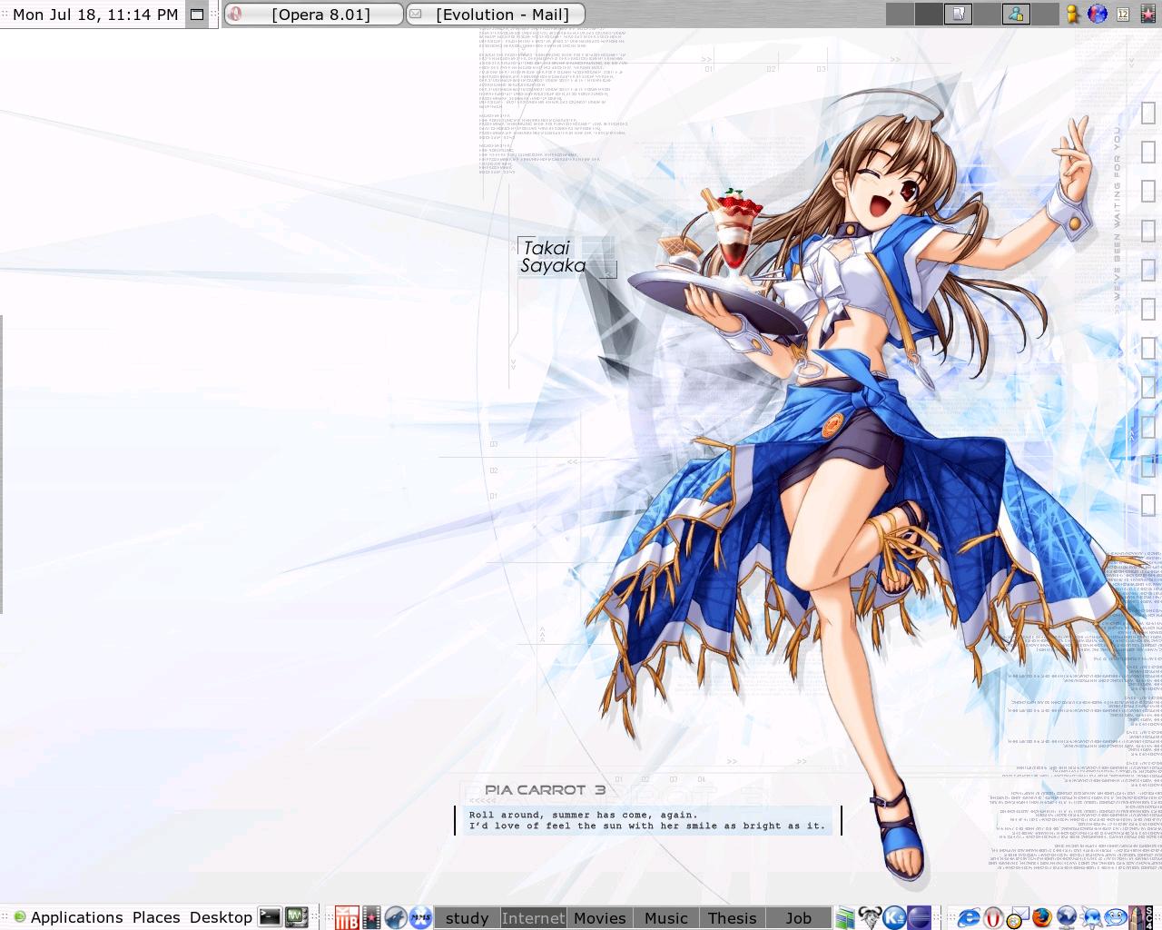Screen dimensions: 1162x930
Task: Click the smiling chat bubble launcher
Action: [x=1116, y=918]
